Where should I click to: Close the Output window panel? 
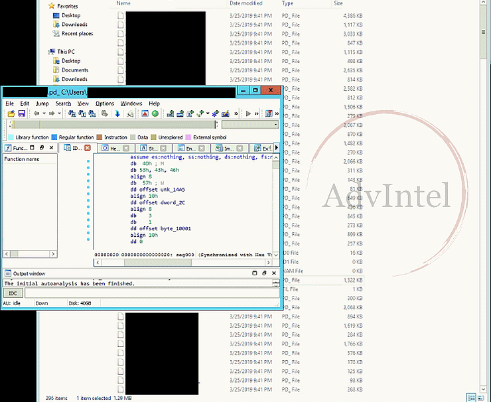point(274,273)
